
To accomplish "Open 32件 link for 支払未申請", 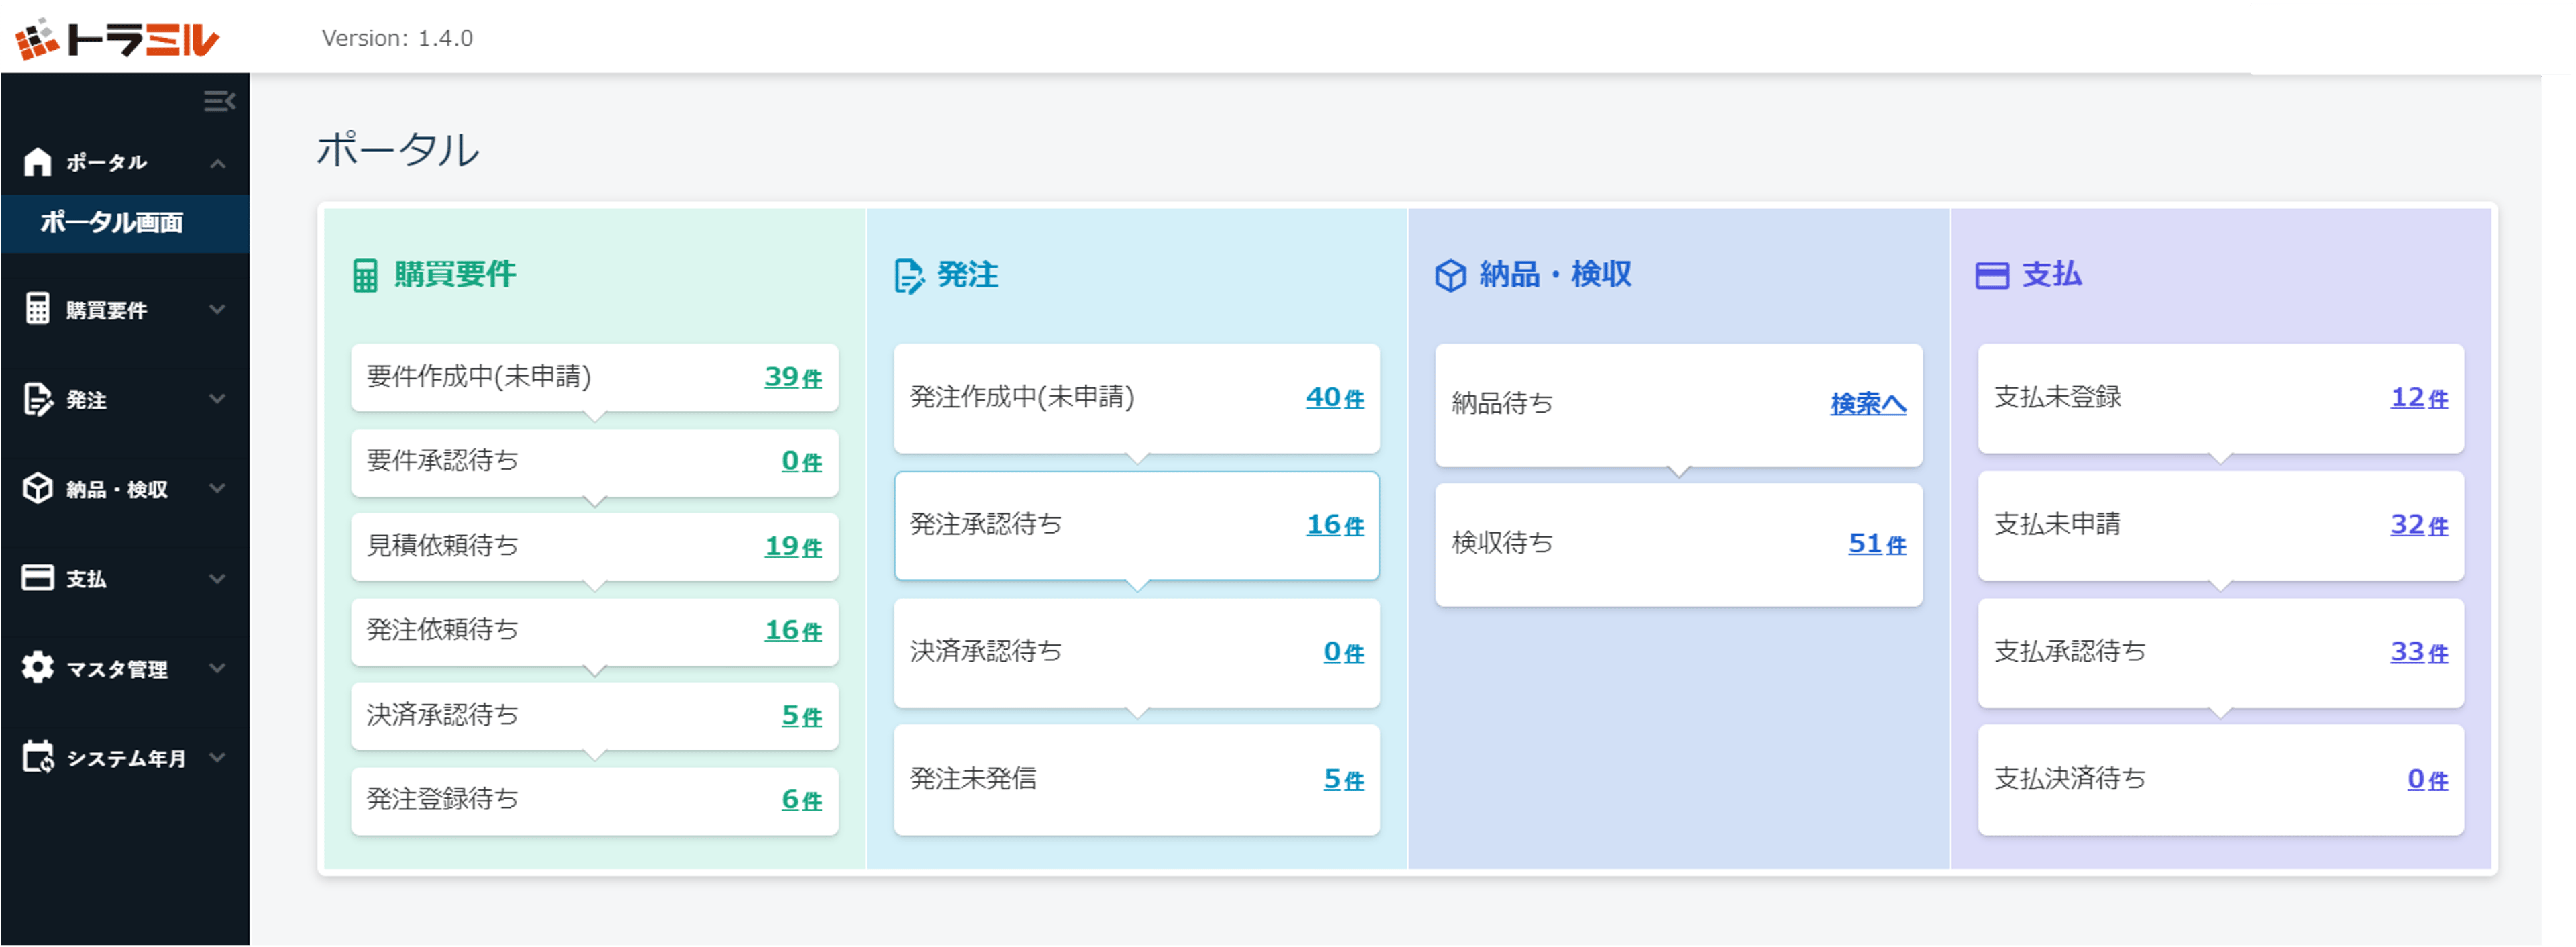I will pos(2419,524).
